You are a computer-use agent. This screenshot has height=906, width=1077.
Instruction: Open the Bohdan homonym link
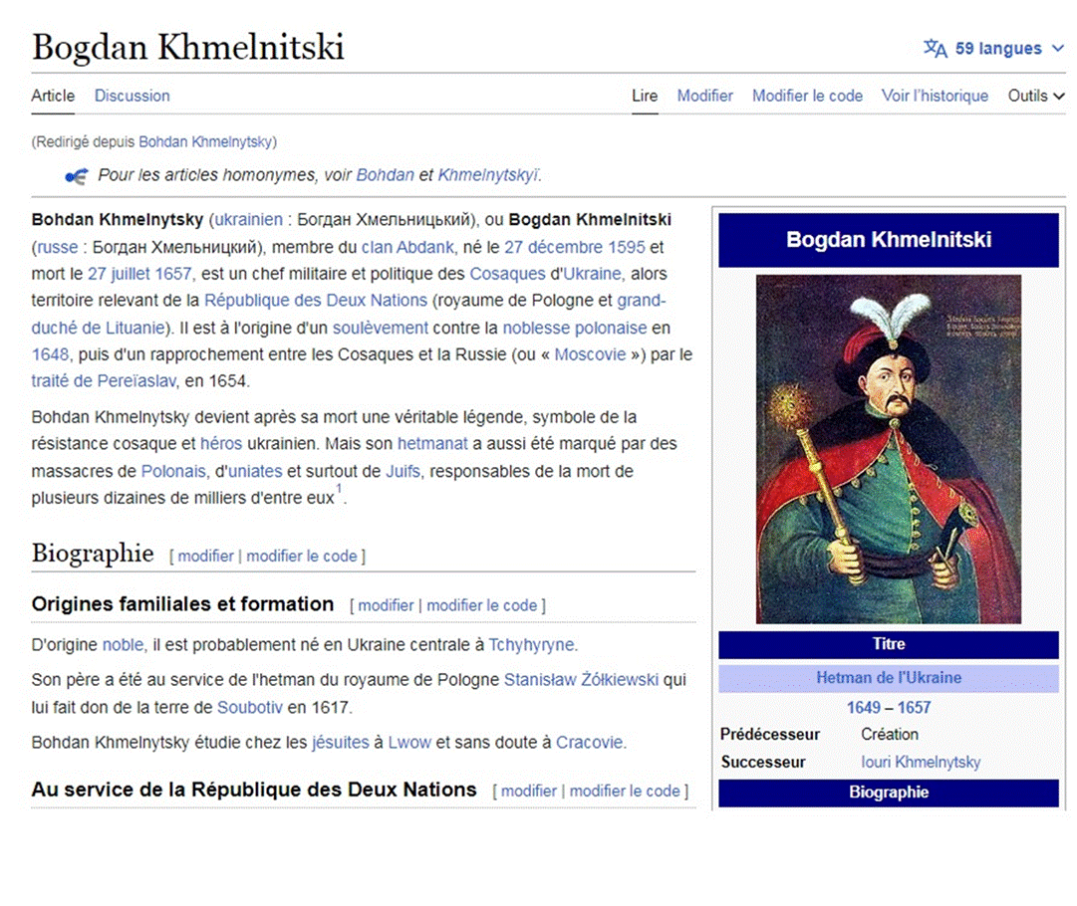[385, 175]
